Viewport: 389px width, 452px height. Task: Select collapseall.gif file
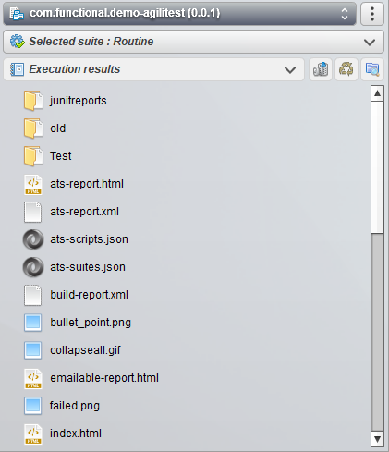click(x=85, y=350)
